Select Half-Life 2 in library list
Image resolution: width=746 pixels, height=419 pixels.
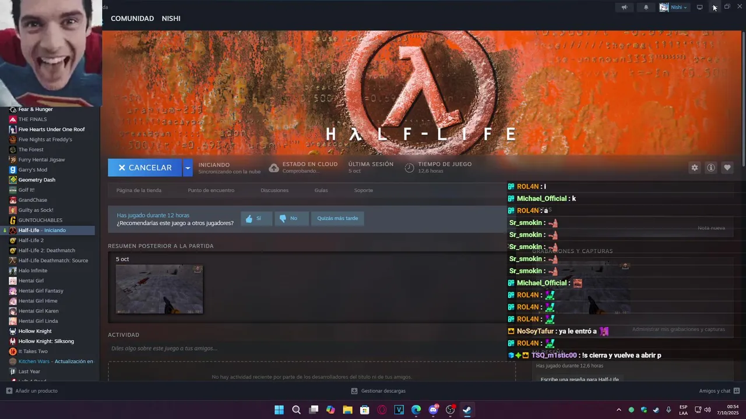coord(31,240)
